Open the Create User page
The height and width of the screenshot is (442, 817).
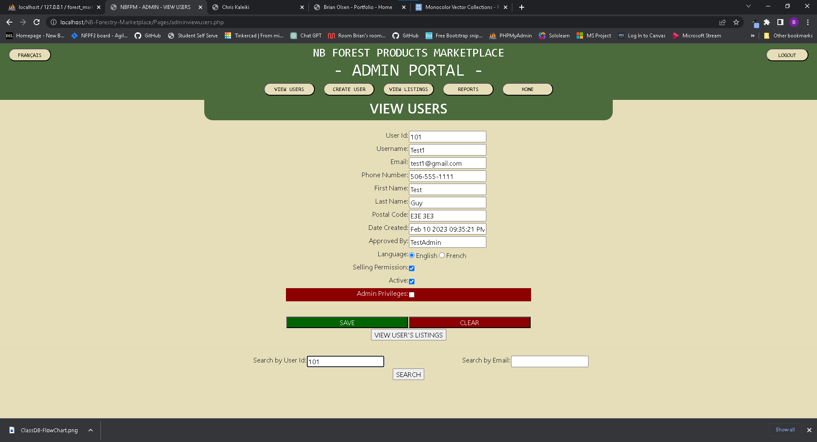point(349,89)
